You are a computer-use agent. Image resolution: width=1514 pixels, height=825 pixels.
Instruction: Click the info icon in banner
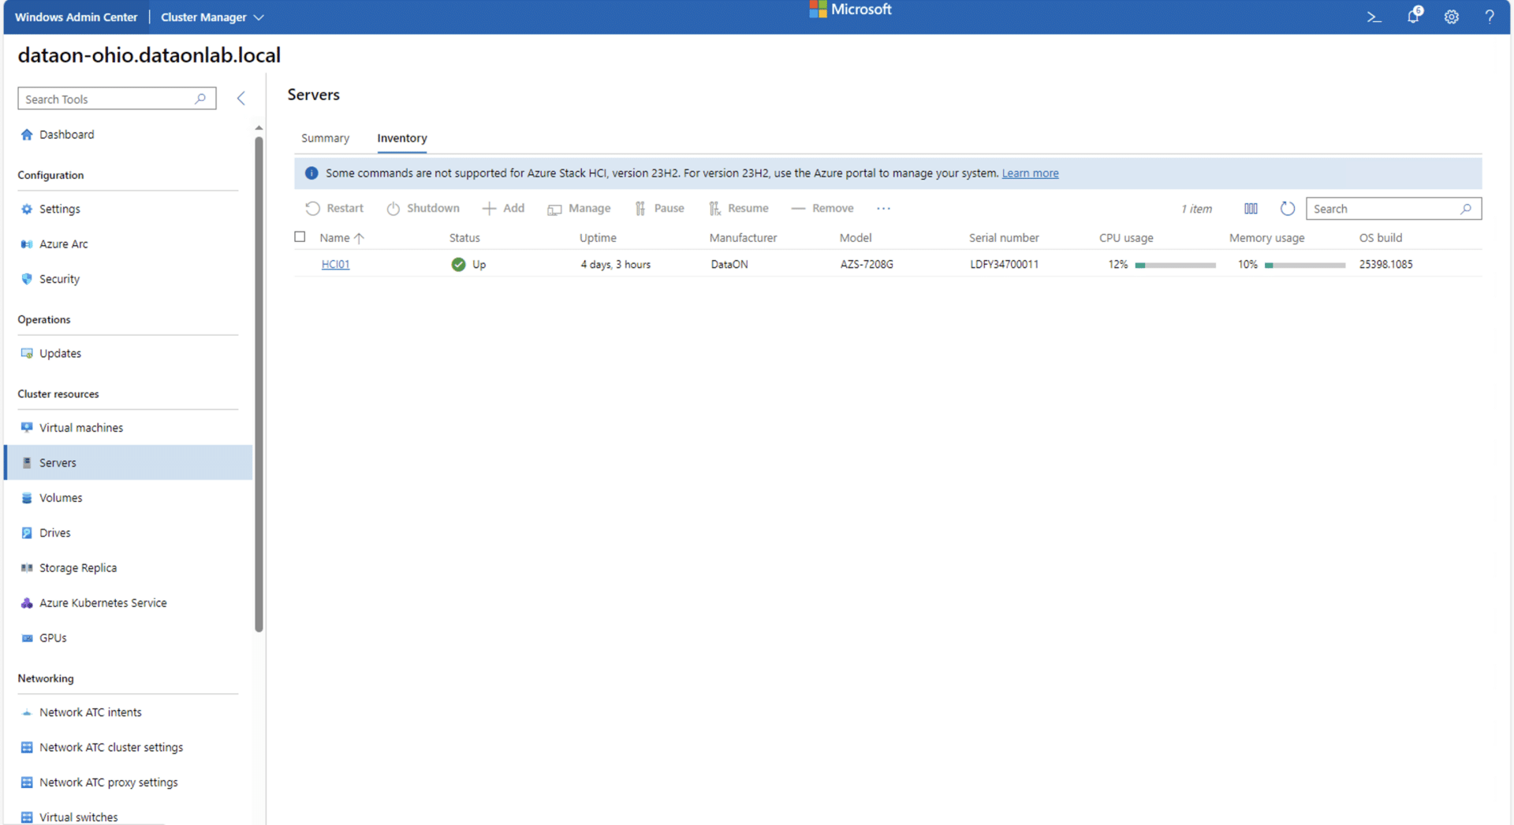(x=311, y=173)
